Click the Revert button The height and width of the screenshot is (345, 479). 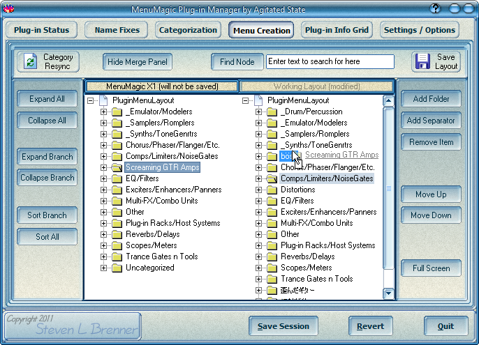click(x=370, y=326)
